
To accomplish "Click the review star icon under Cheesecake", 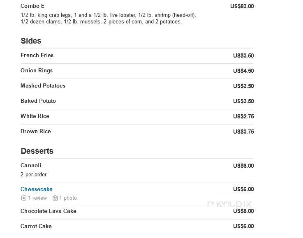I will coord(23,198).
